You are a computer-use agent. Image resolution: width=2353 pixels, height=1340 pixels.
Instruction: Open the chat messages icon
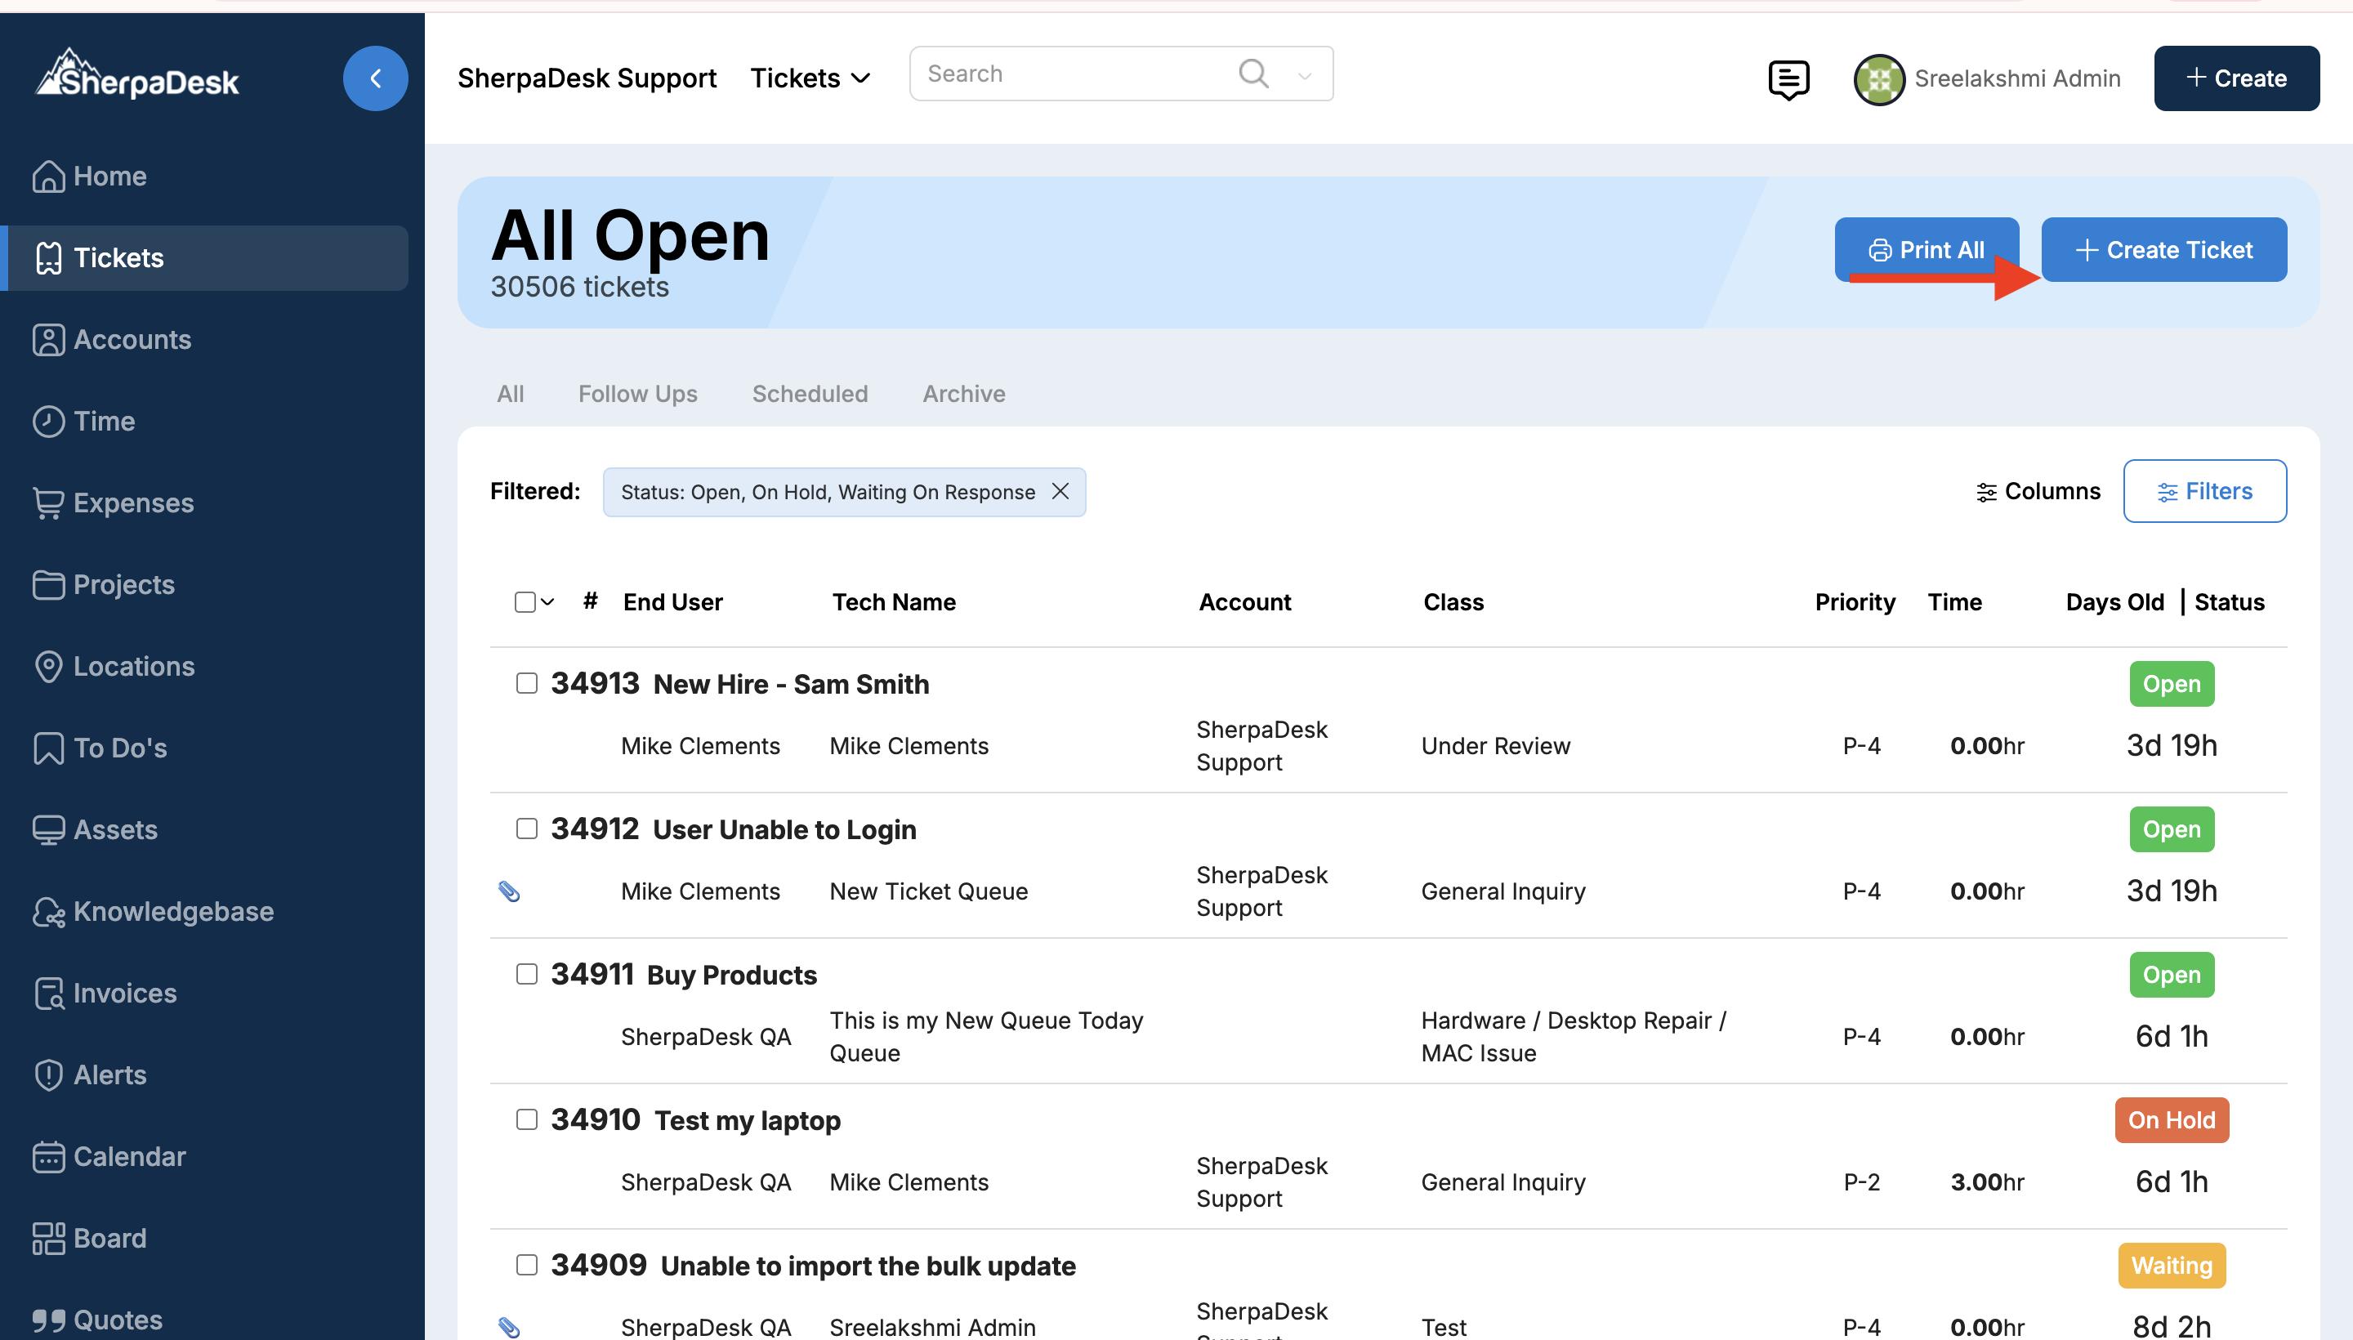pyautogui.click(x=1788, y=79)
